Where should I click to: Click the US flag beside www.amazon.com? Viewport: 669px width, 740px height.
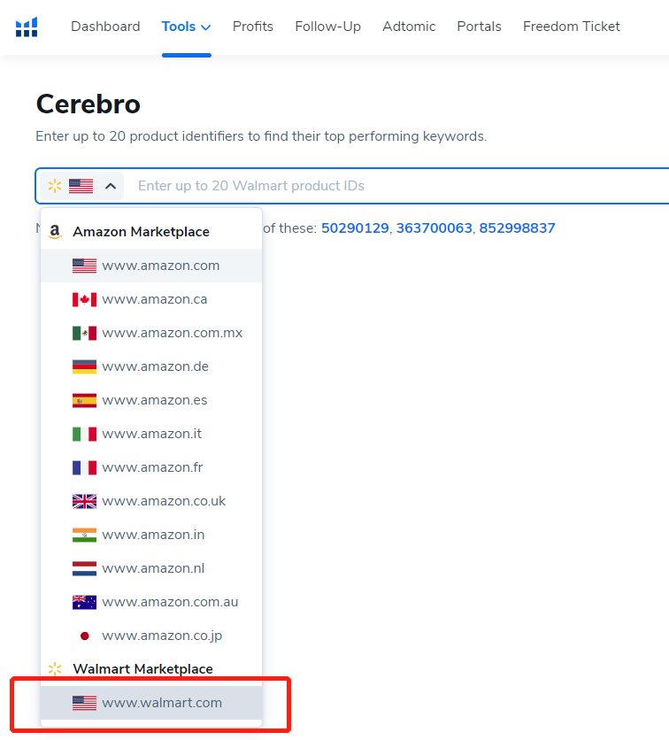tap(84, 266)
